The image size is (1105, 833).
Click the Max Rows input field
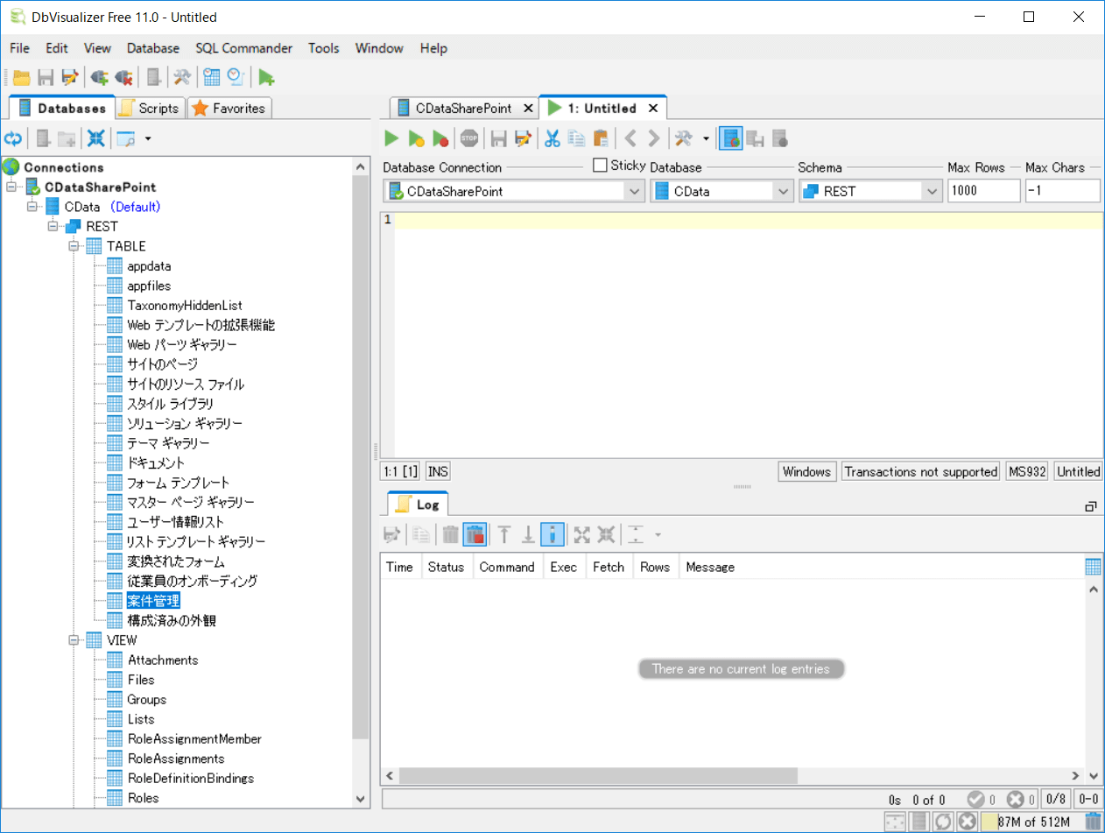[983, 191]
